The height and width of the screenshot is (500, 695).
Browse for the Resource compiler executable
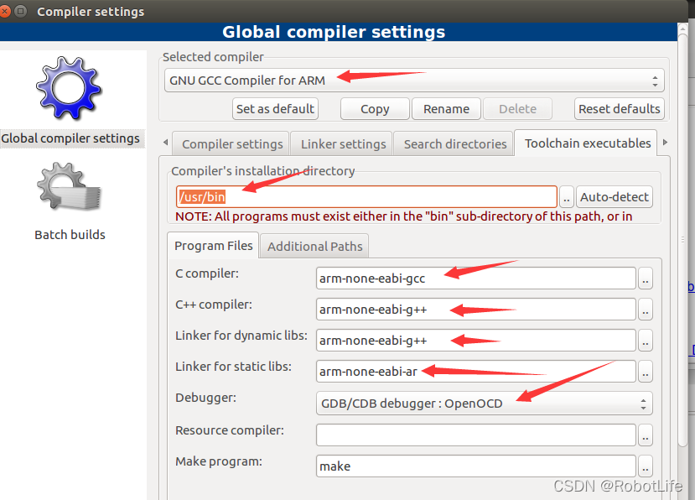646,435
